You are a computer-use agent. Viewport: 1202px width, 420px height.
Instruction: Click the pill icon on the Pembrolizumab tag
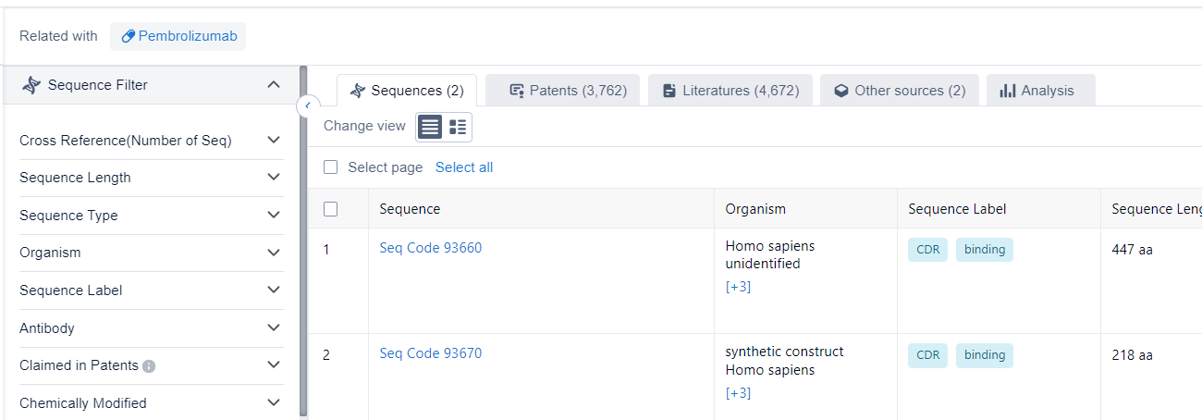pos(128,36)
